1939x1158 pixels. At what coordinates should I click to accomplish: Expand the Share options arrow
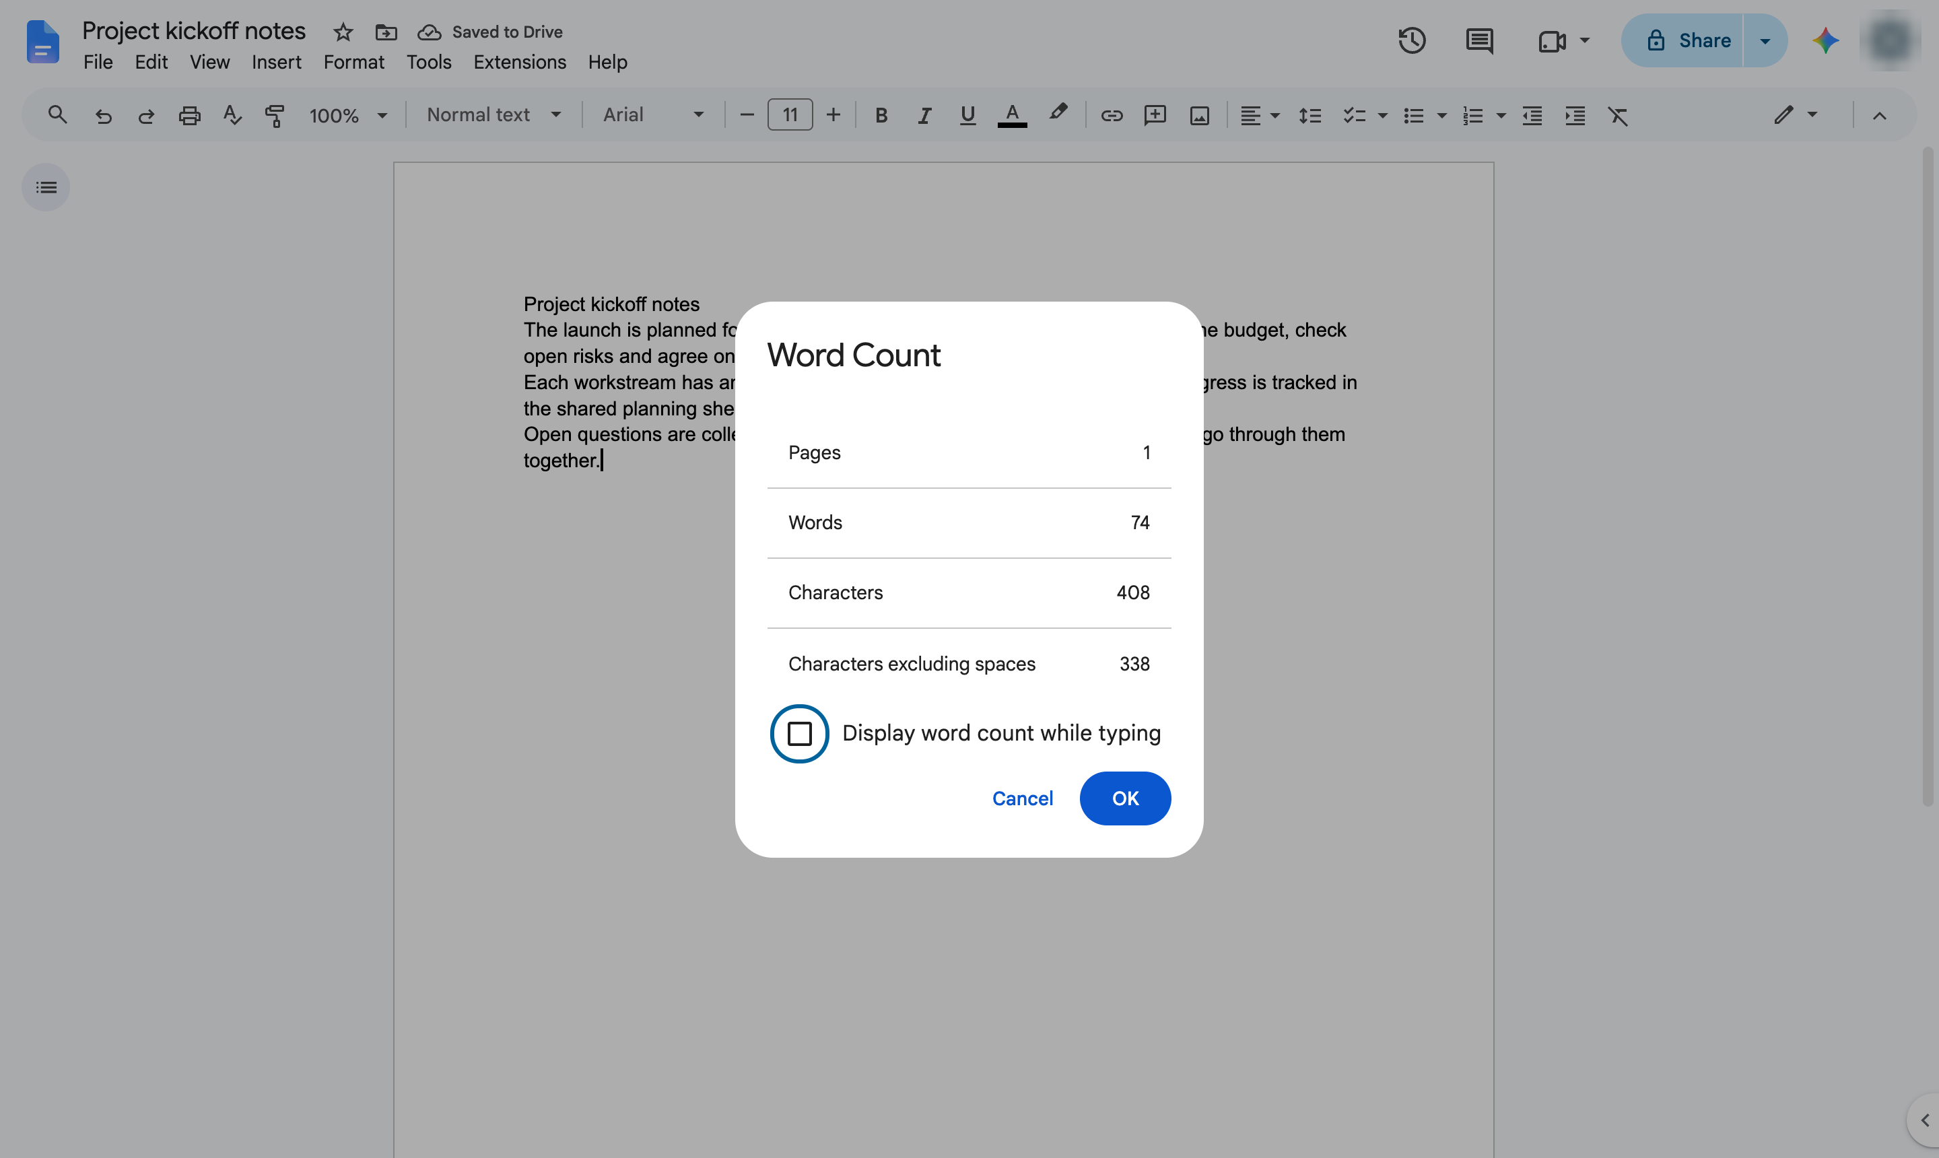[x=1765, y=40]
